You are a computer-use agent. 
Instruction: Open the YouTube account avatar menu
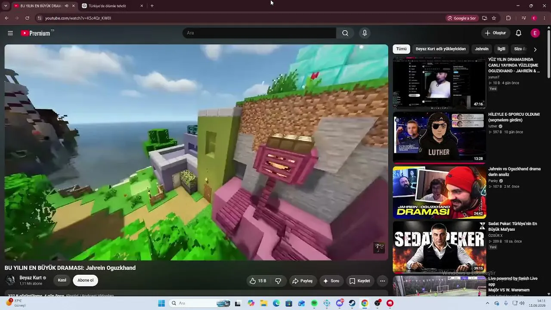(x=535, y=33)
